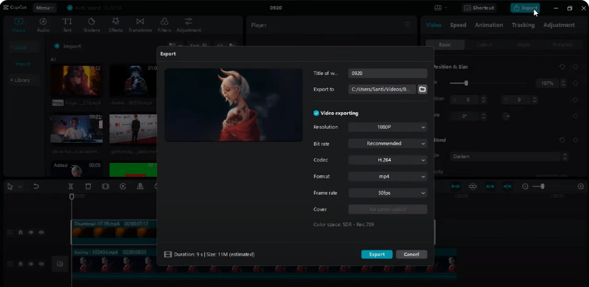The image size is (589, 287).
Task: Click the trash delete icon in timeline toolbar
Action: coord(88,186)
